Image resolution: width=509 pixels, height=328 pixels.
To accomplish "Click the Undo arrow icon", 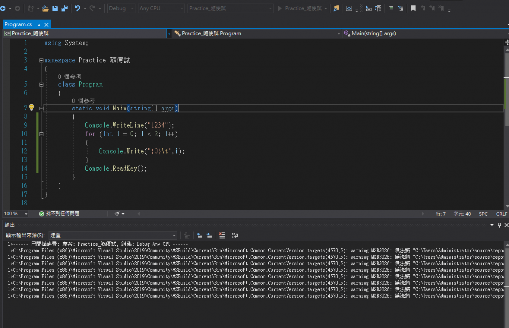I will click(77, 8).
